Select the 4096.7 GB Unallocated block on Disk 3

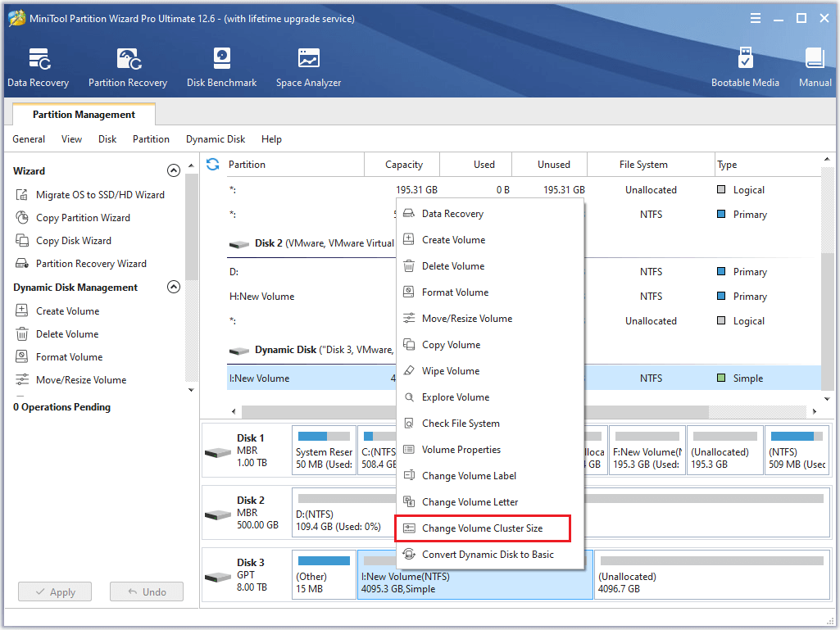click(712, 575)
